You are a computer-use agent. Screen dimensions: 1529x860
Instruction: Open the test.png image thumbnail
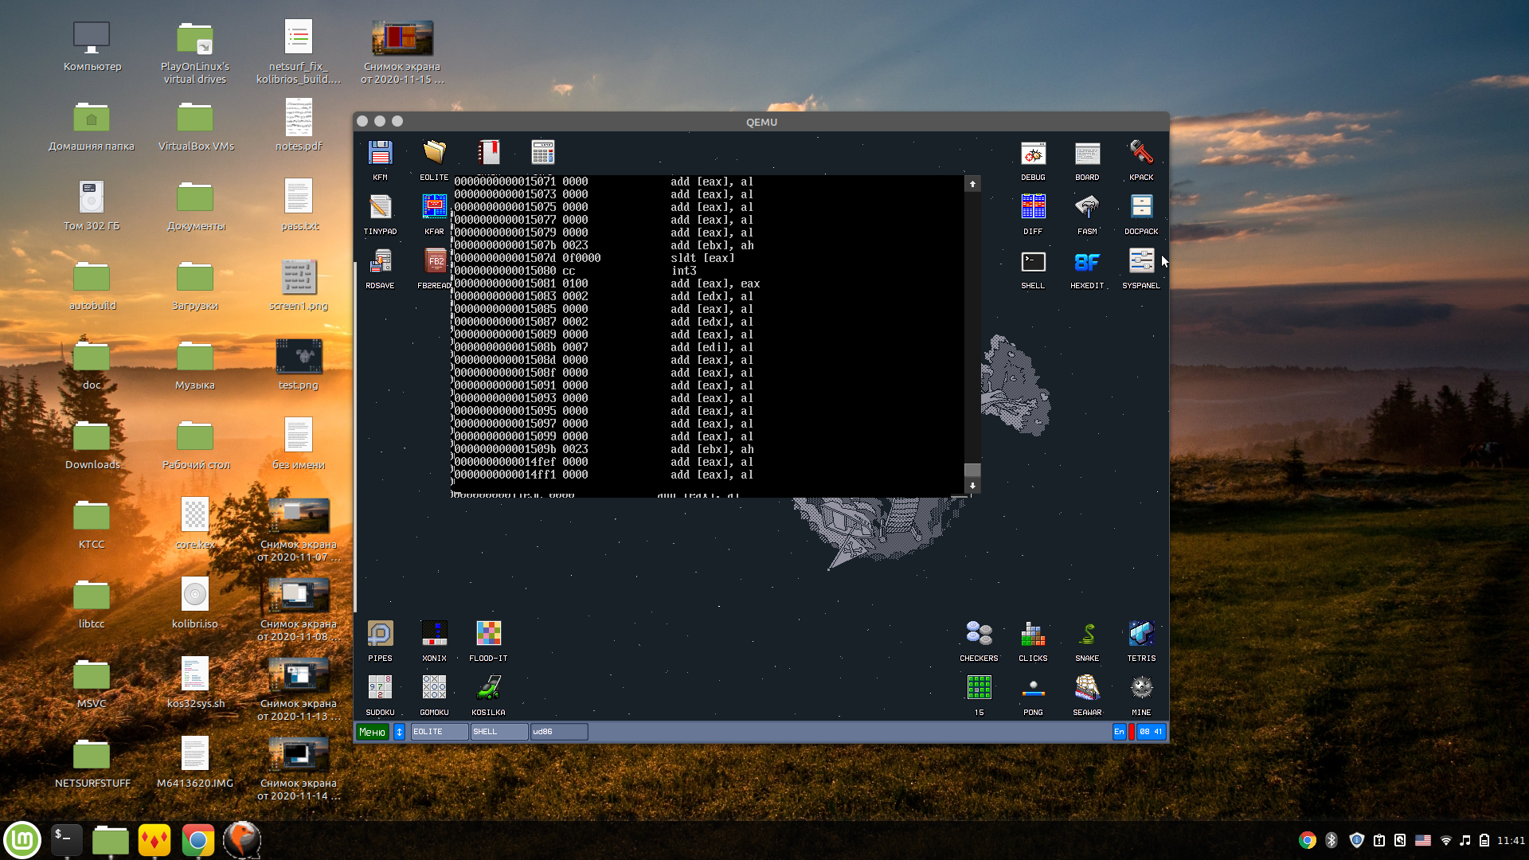pyautogui.click(x=299, y=364)
